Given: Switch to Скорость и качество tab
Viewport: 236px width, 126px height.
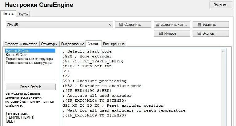Looking at the screenshot, I should click(x=21, y=44).
